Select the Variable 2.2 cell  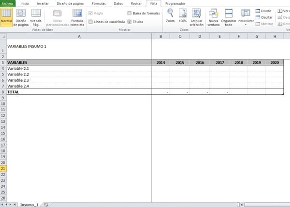(79, 74)
